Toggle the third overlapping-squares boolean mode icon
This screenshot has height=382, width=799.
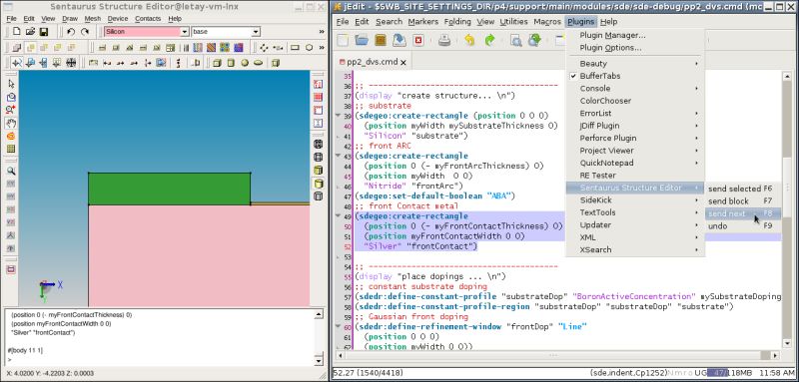44,48
